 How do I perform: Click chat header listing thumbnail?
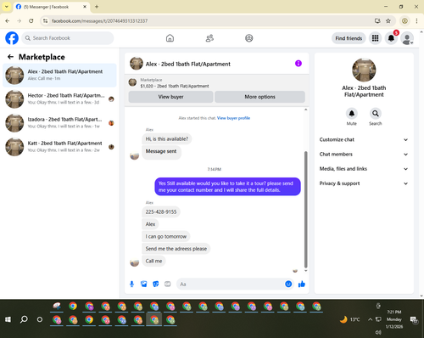(x=137, y=64)
